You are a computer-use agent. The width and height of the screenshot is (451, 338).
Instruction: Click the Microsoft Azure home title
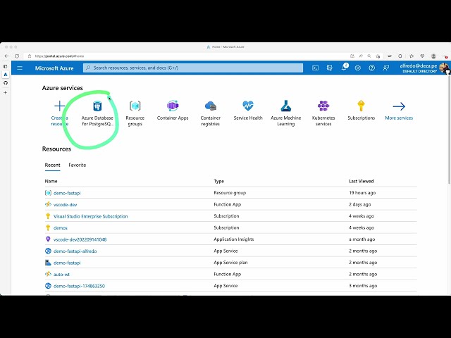[54, 68]
